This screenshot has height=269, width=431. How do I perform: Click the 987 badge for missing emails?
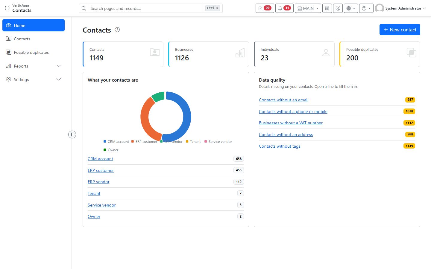(x=410, y=100)
